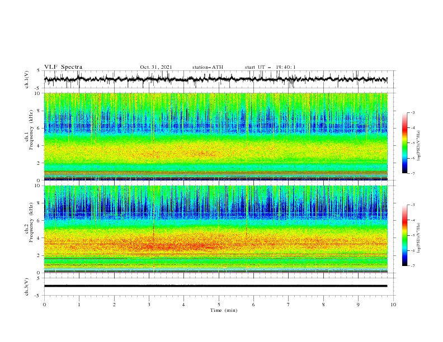Click the "0" tick on the time axis
The height and width of the screenshot is (342, 443).
[x=44, y=305]
